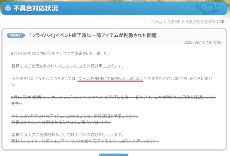Click the 不具合対応状況 page heading
Viewport: 230px width, 156px height.
click(36, 8)
